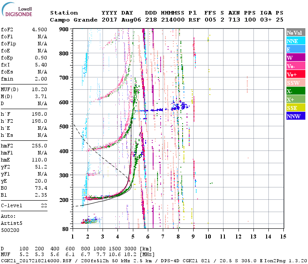Click the Ion2Png 1.3.20 footer text
This screenshot has height=264, width=308.
tap(286, 261)
